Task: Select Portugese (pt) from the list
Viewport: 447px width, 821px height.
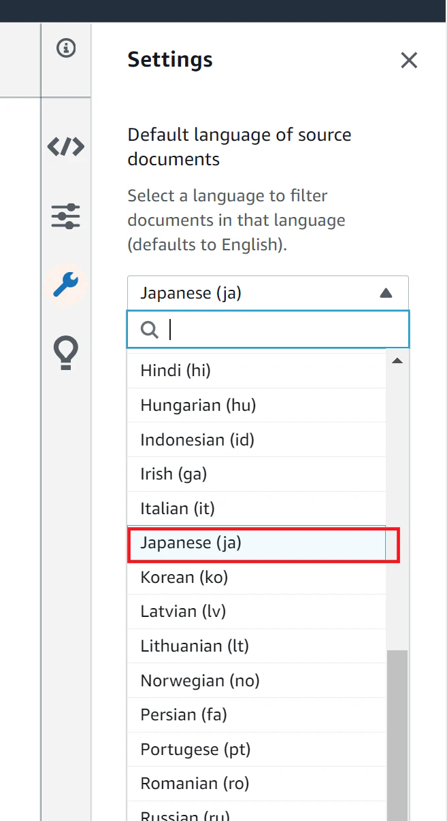Action: [256, 750]
